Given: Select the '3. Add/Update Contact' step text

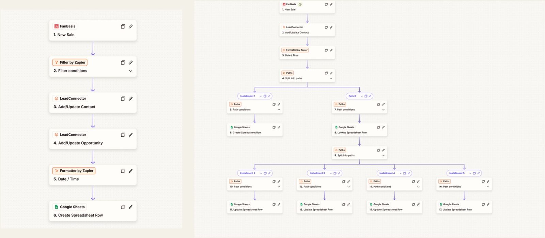Looking at the screenshot, I should 74,107.
